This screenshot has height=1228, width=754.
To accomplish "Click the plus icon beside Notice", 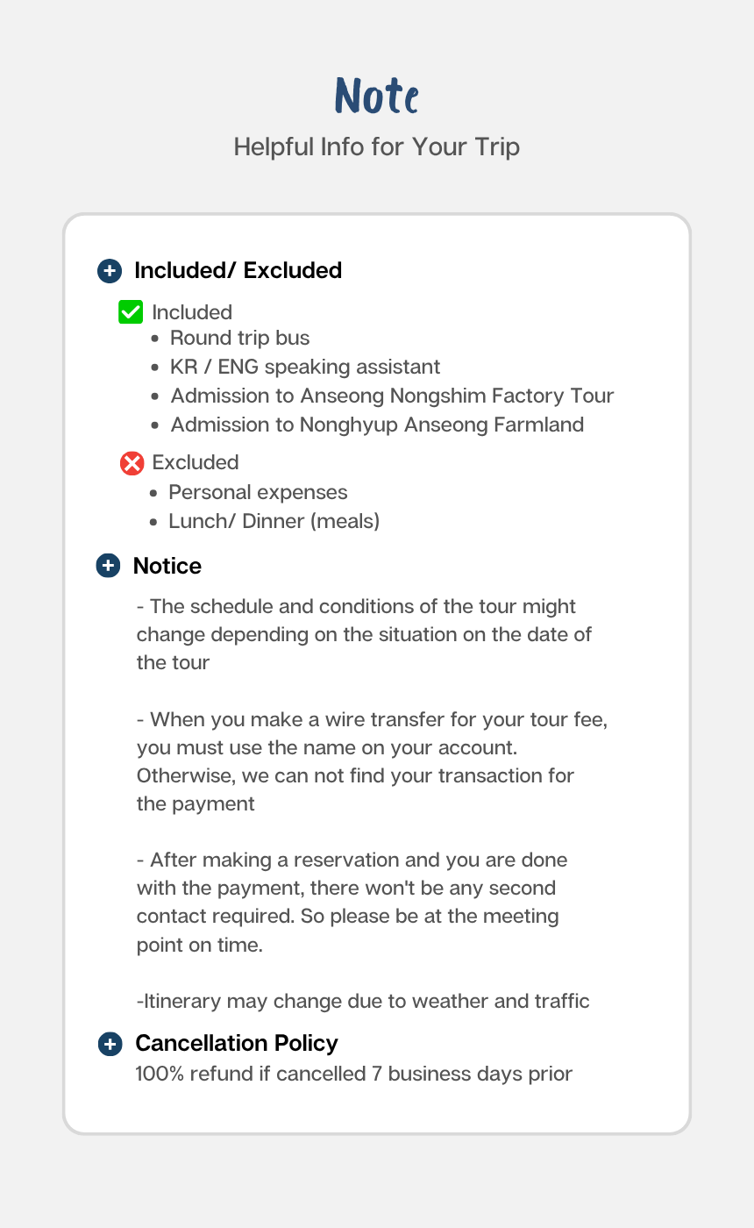I will pyautogui.click(x=108, y=566).
